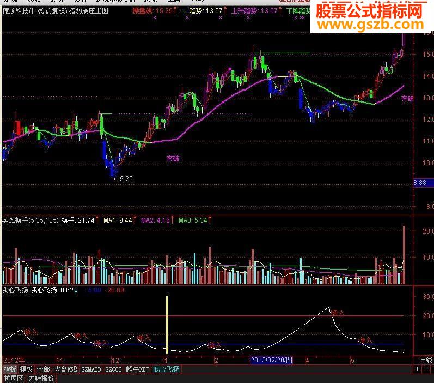Select the 我心飞扬 indicator tab

point(166,369)
